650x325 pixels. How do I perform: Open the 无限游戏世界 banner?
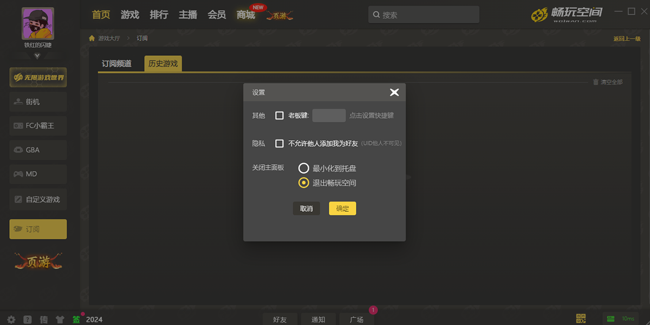point(38,77)
